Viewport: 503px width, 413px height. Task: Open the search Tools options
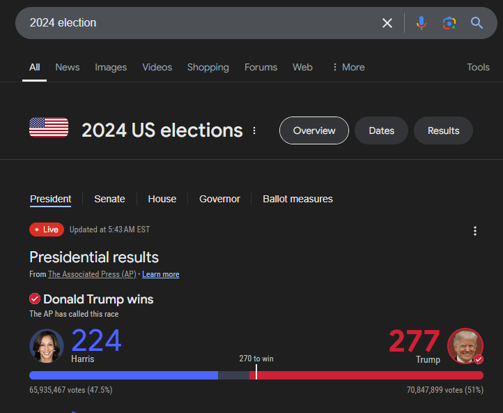[478, 67]
